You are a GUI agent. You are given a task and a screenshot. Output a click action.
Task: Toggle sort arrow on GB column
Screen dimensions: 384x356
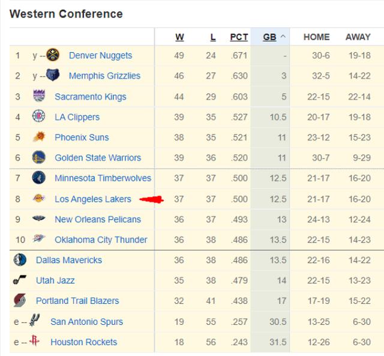[283, 37]
